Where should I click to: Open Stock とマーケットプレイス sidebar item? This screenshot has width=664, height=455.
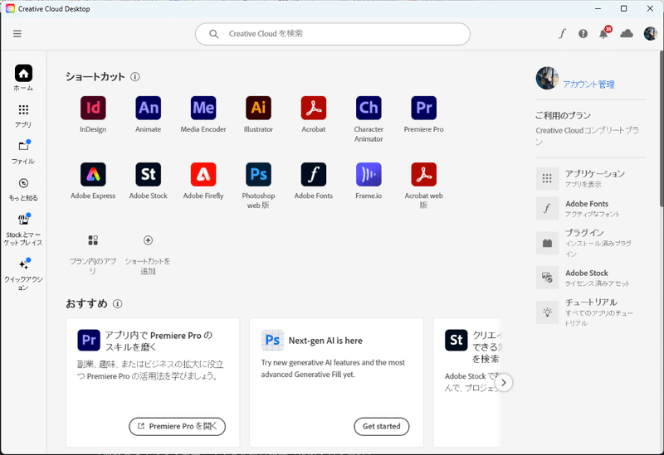(x=23, y=230)
